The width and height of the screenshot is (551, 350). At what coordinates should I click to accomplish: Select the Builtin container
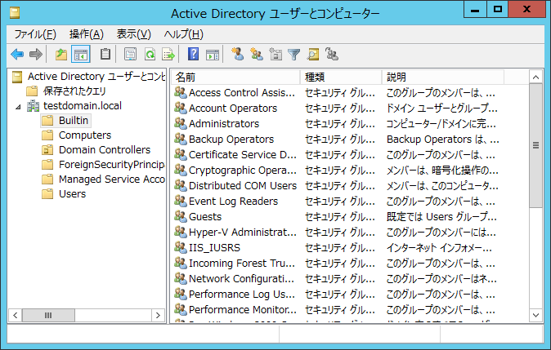[73, 120]
